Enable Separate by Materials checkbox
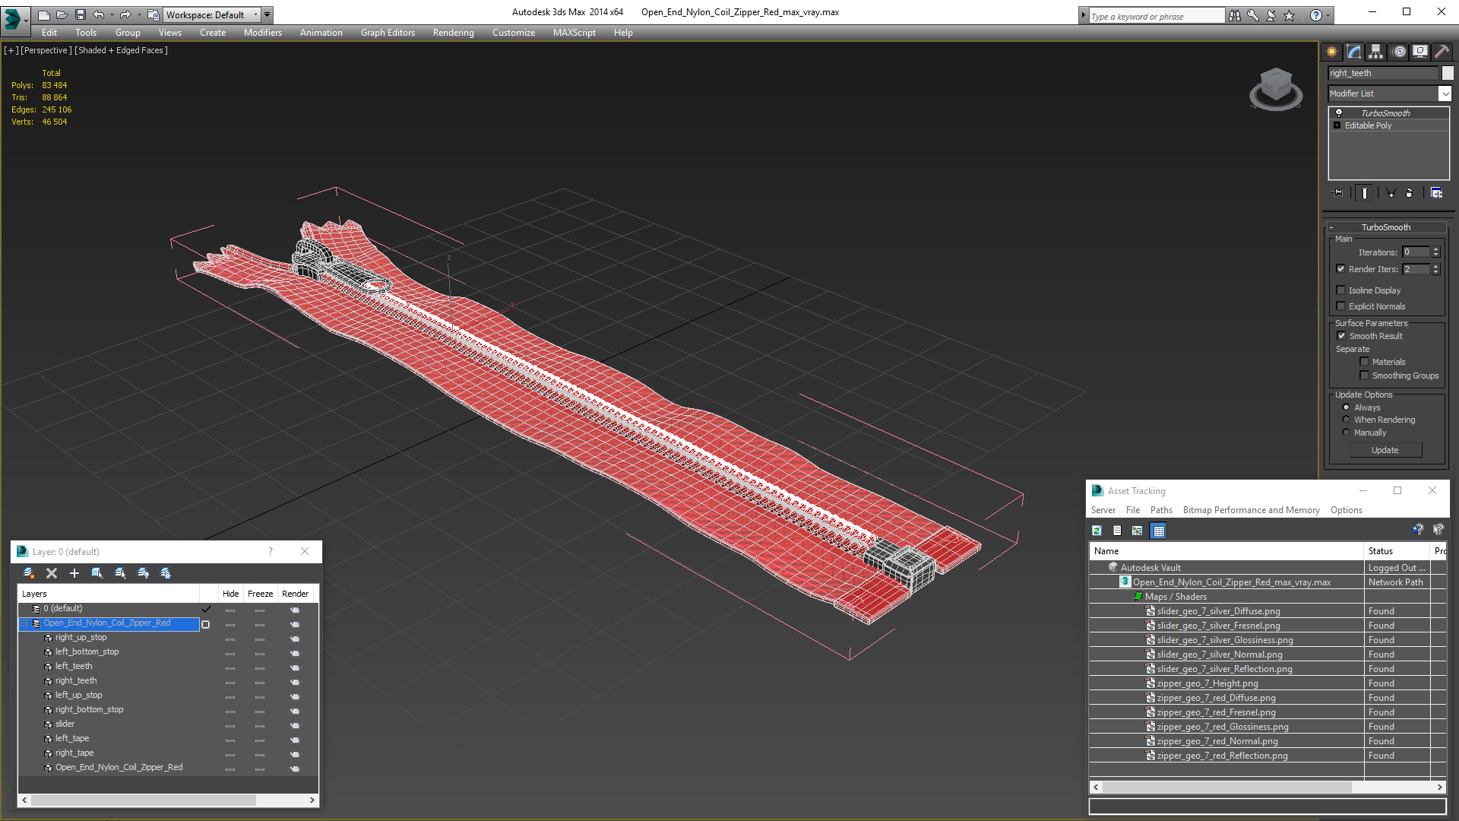The width and height of the screenshot is (1459, 821). pyautogui.click(x=1364, y=362)
